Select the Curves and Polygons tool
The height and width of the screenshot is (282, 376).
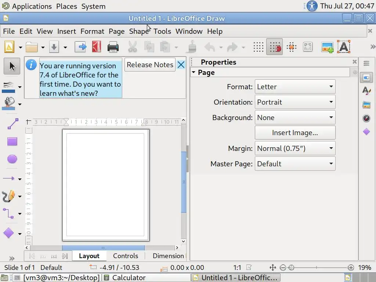click(x=9, y=196)
